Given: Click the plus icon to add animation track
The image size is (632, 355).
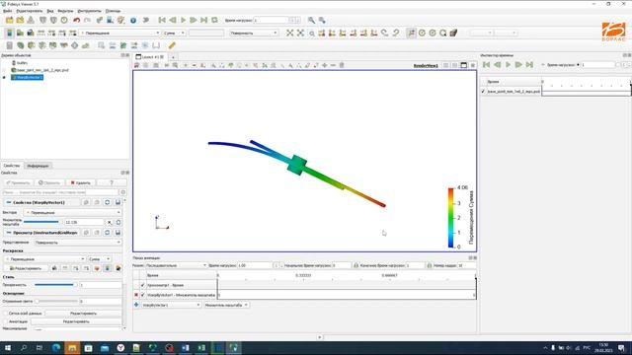Looking at the screenshot, I should 136,305.
